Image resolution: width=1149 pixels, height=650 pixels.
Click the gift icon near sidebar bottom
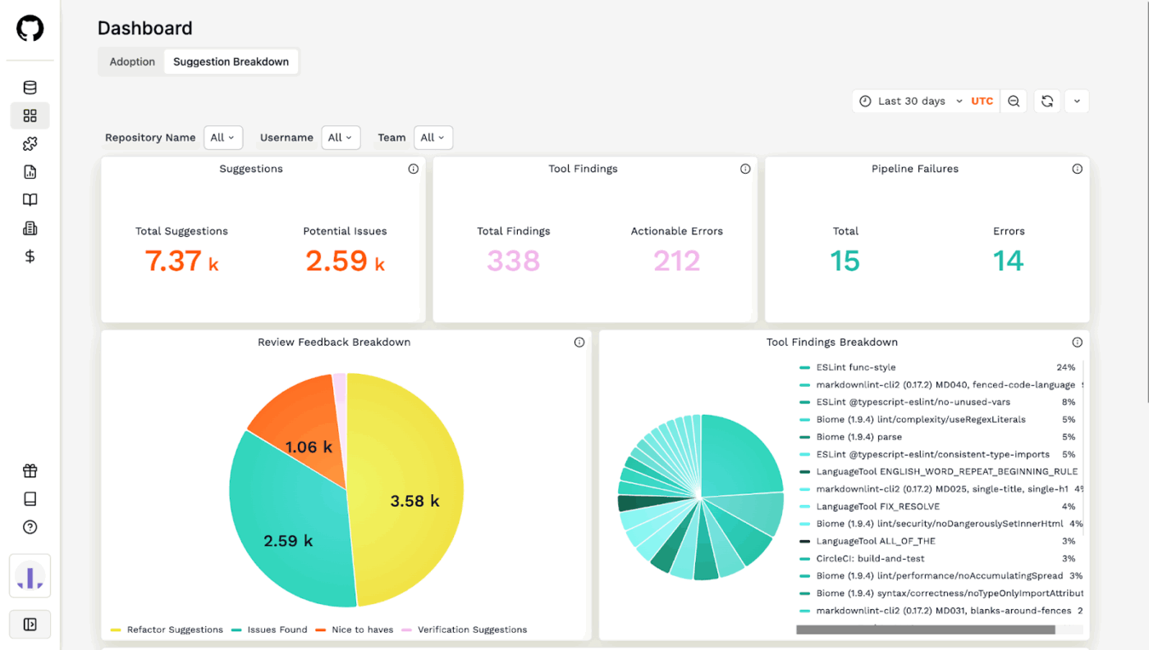tap(30, 470)
